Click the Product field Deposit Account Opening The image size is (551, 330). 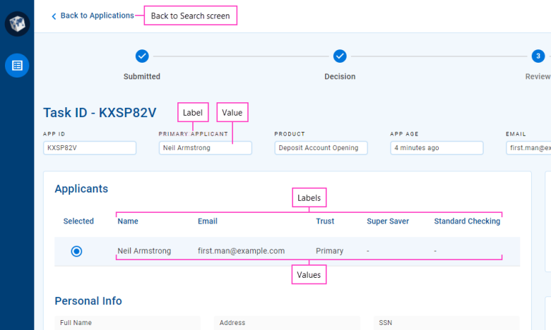[x=321, y=148]
